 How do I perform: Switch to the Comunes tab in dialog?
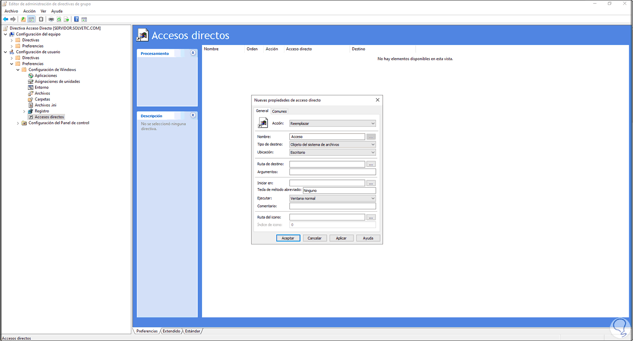point(279,111)
